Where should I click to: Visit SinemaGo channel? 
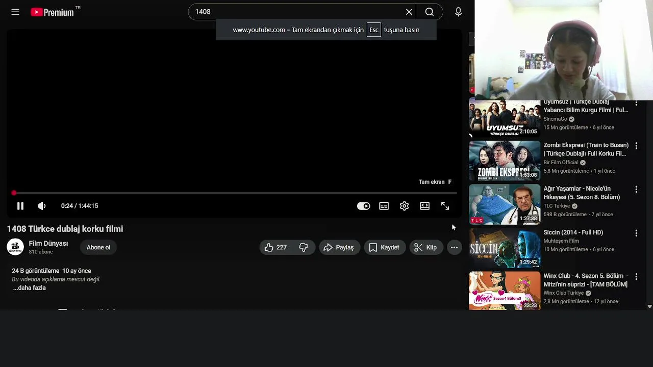[555, 119]
